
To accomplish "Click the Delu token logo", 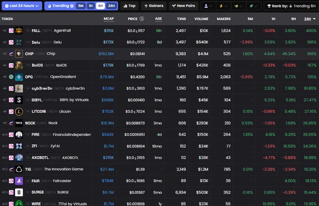I will [x=19, y=42].
